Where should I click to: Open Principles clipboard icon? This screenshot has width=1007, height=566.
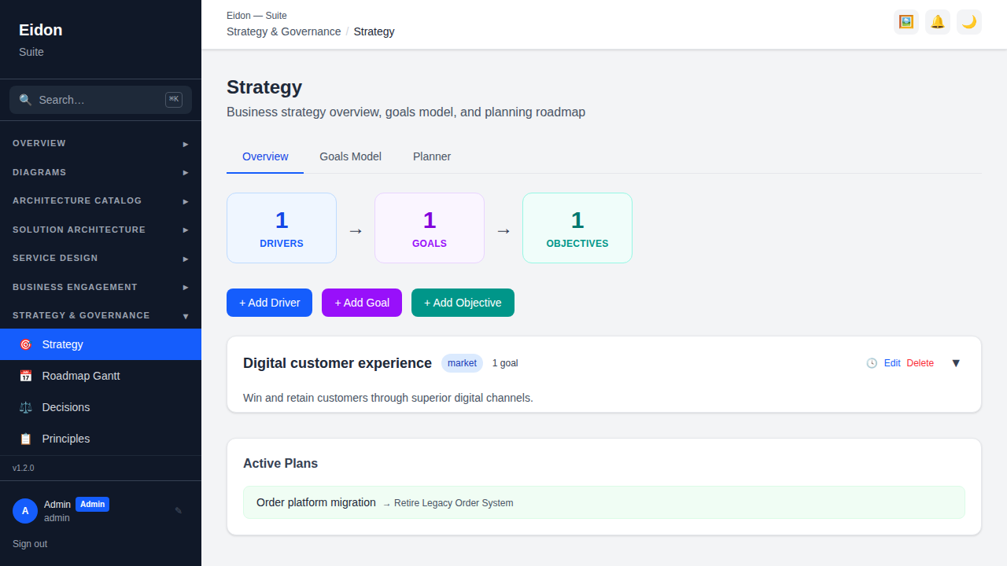25,439
